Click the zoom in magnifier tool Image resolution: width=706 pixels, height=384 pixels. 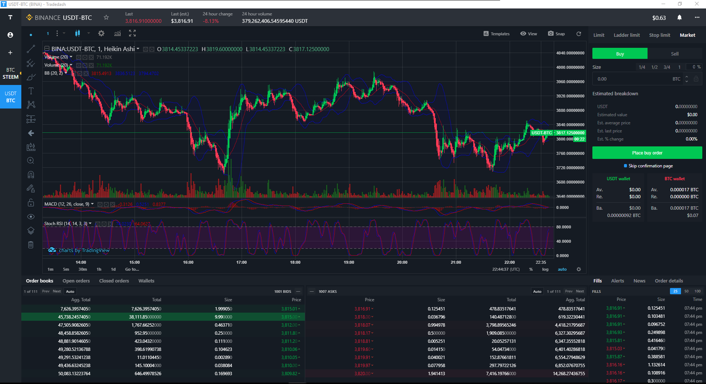tap(31, 161)
